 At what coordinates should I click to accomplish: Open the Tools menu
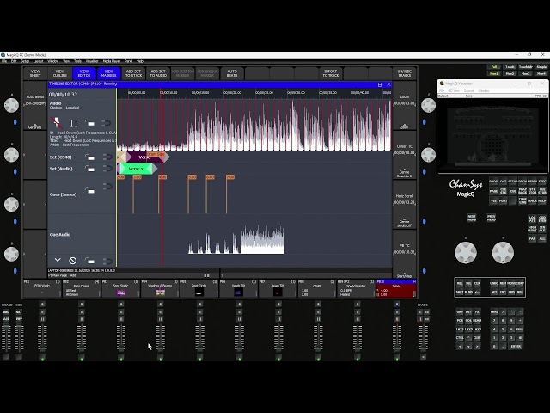77,61
